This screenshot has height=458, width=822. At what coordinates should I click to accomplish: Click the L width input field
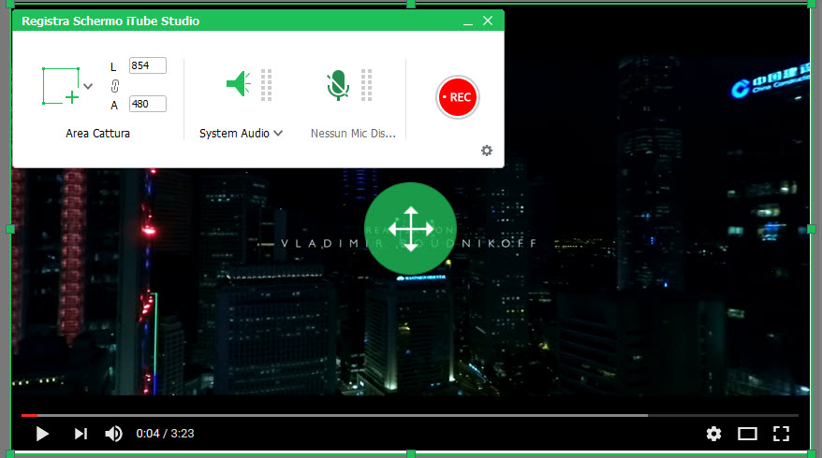[147, 65]
